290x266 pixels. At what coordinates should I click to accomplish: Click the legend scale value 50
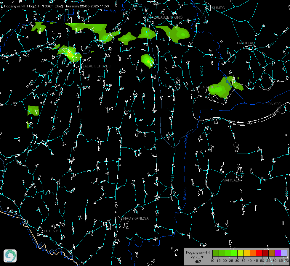(262, 261)
